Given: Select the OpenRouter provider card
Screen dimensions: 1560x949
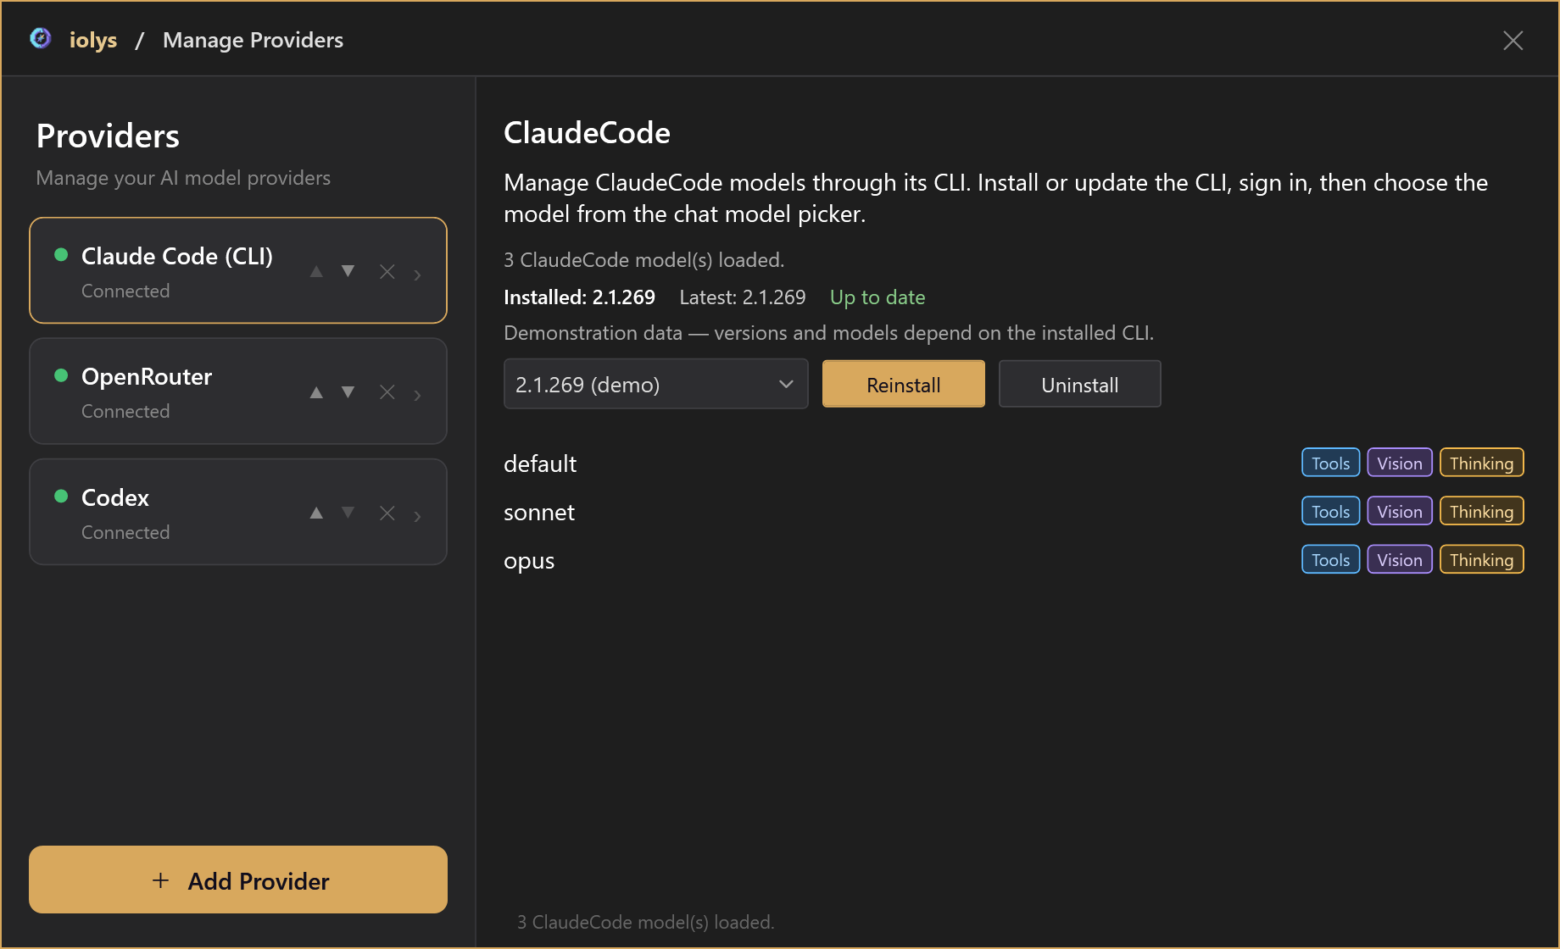Looking at the screenshot, I should (x=238, y=391).
